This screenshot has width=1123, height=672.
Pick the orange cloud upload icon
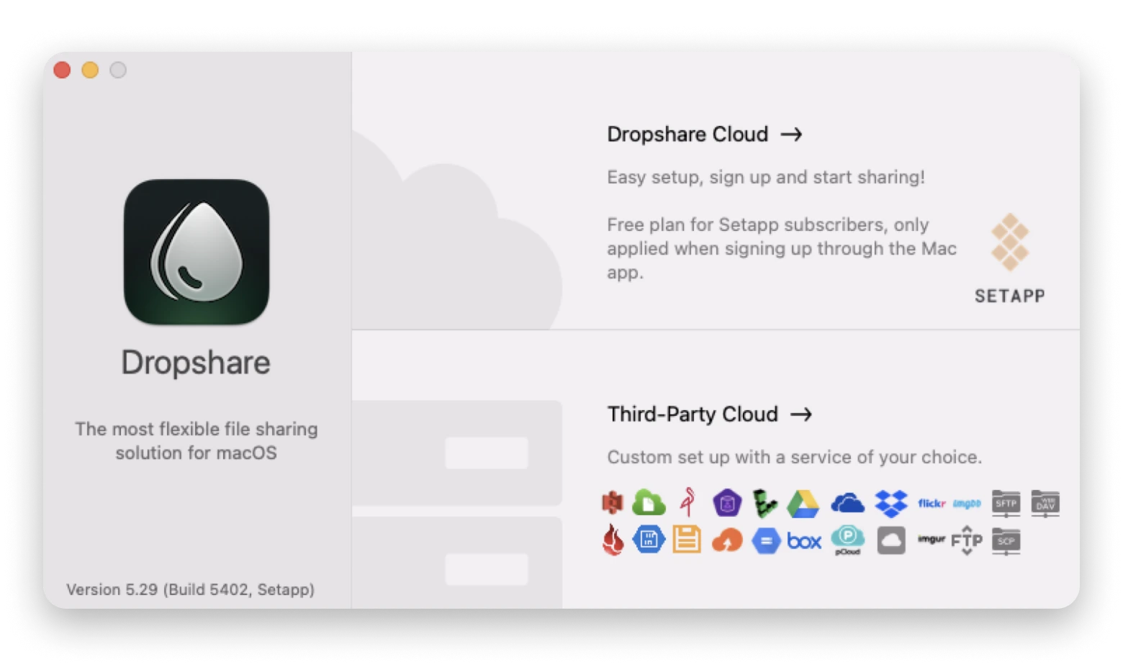(x=727, y=540)
